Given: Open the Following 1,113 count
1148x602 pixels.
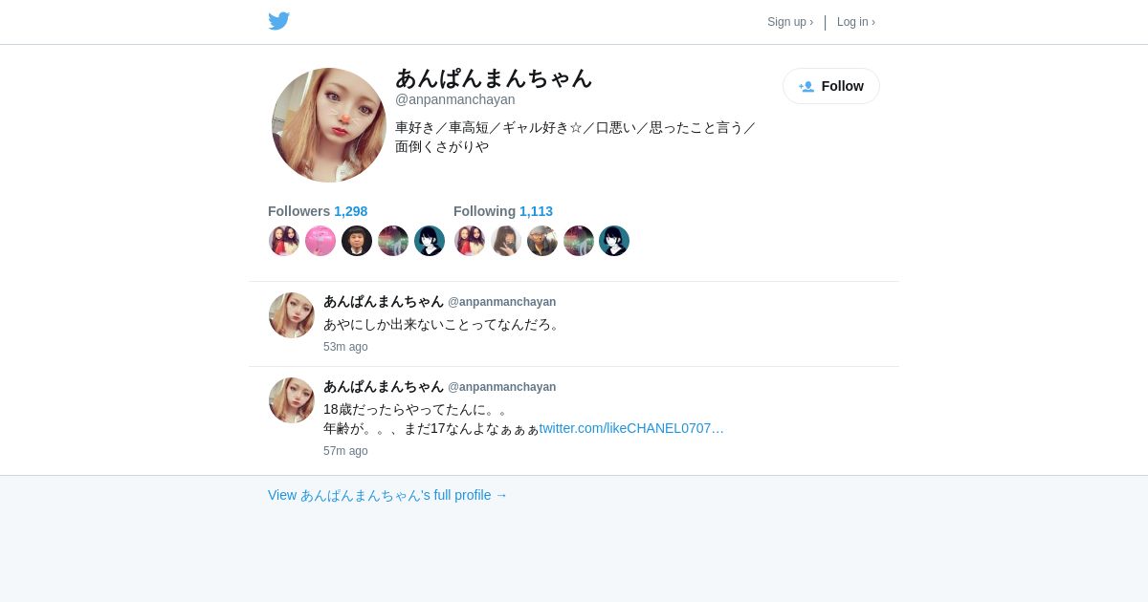Looking at the screenshot, I should 503,211.
